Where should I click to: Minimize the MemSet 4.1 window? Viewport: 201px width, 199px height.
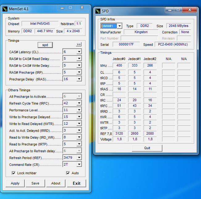(62, 7)
